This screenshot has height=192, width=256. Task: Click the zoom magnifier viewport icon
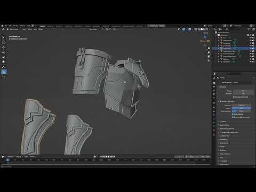pyautogui.click(x=209, y=49)
